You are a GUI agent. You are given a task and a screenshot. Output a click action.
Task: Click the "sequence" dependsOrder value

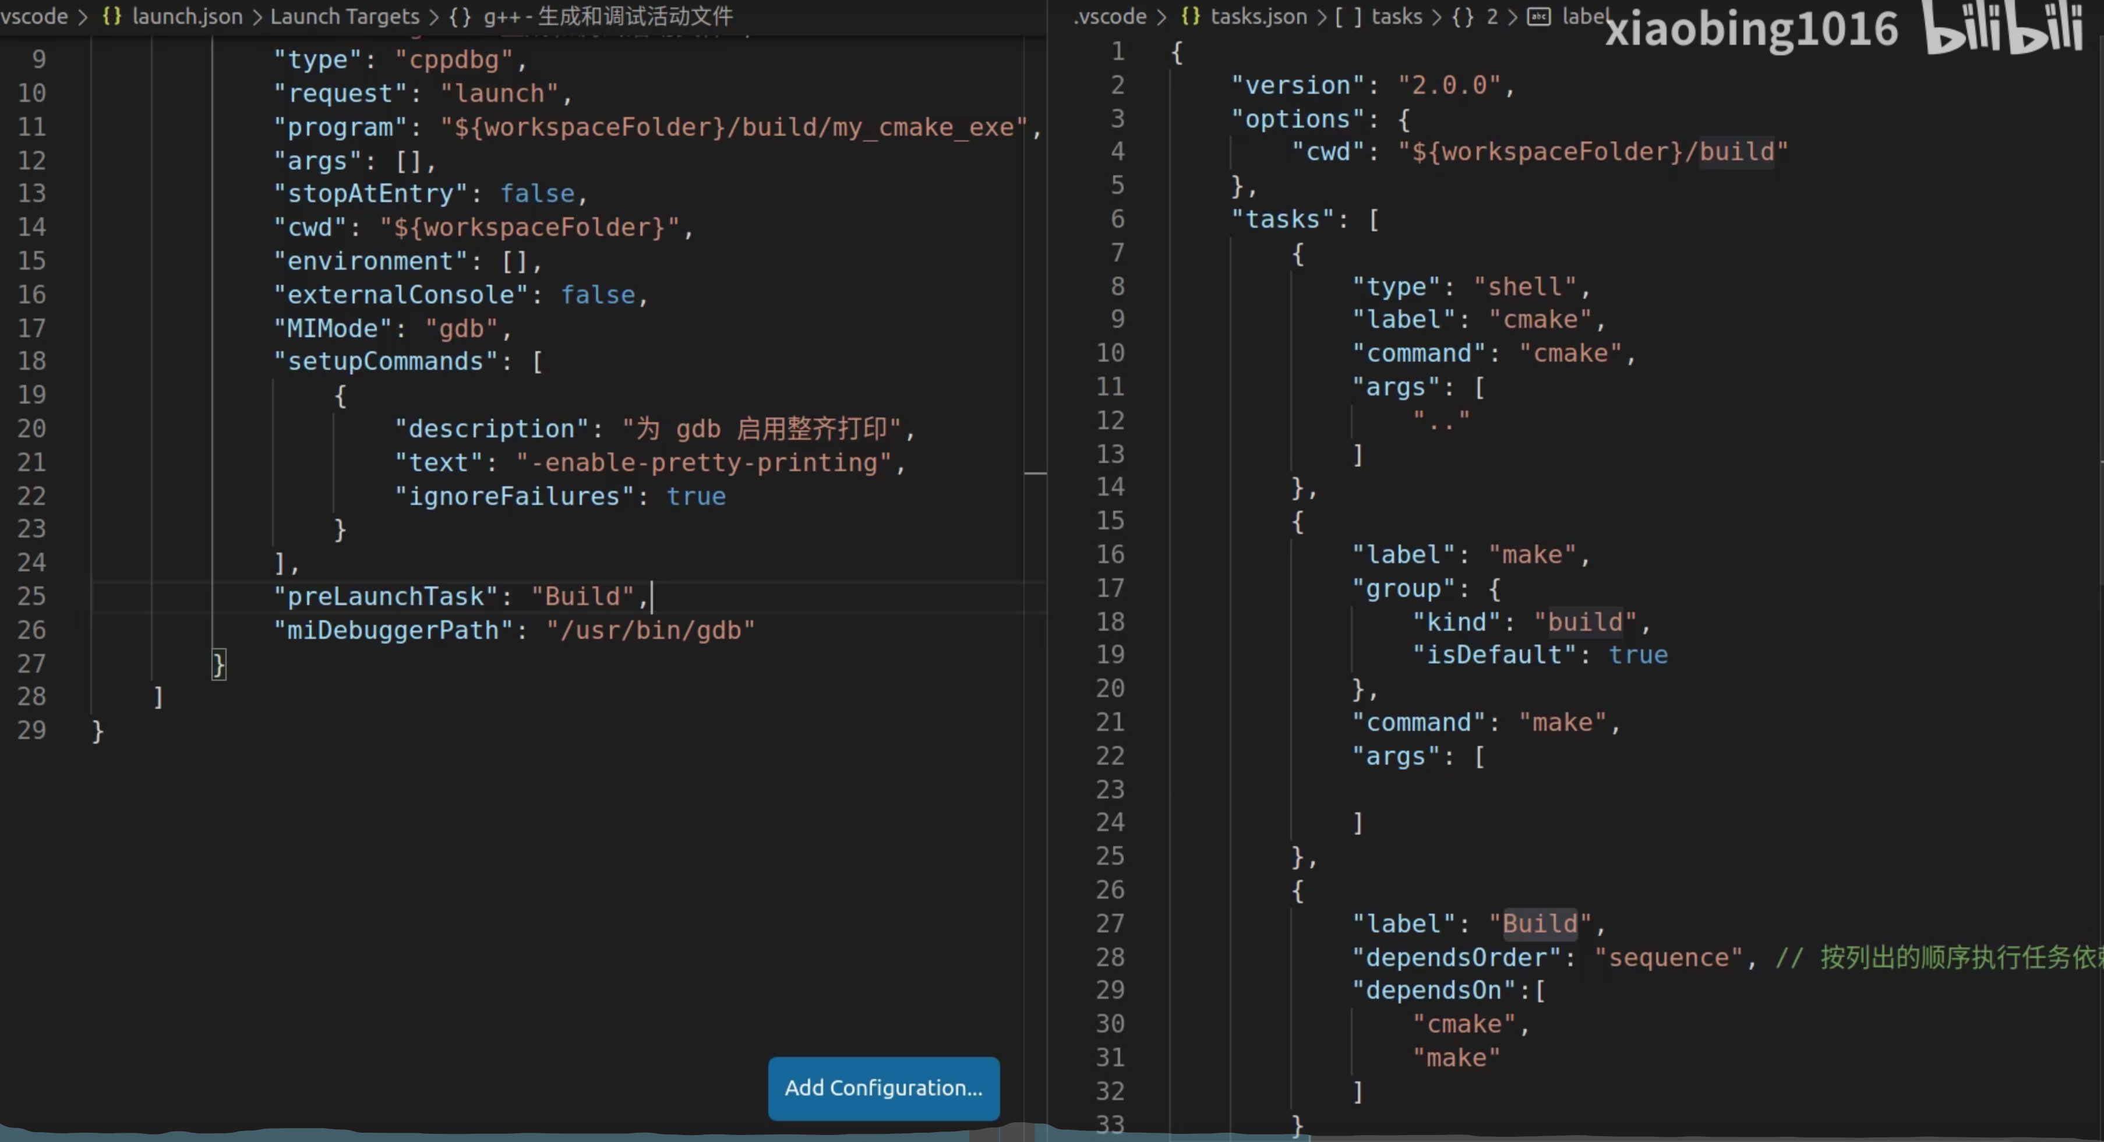(x=1668, y=957)
